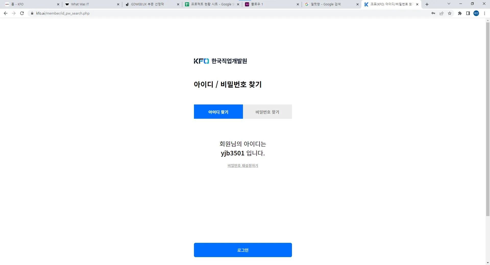Click the KFO 한국직업개발원 logo

pyautogui.click(x=220, y=61)
